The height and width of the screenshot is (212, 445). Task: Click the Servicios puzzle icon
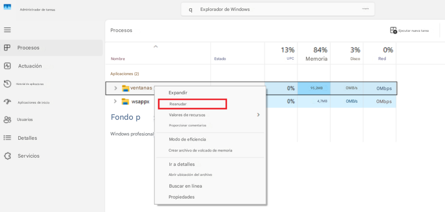7,156
